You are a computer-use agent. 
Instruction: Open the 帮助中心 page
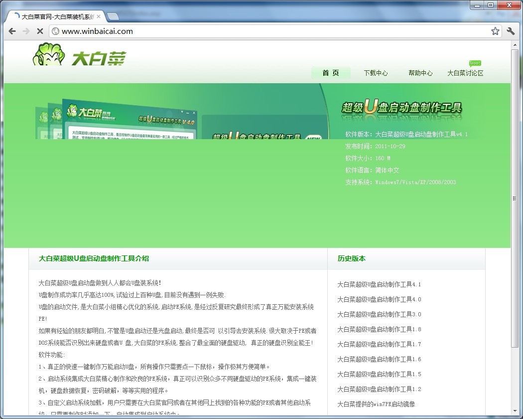pyautogui.click(x=420, y=73)
